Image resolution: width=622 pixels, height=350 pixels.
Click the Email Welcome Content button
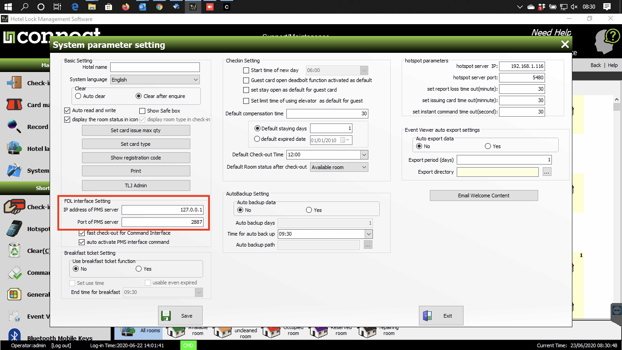pyautogui.click(x=484, y=196)
